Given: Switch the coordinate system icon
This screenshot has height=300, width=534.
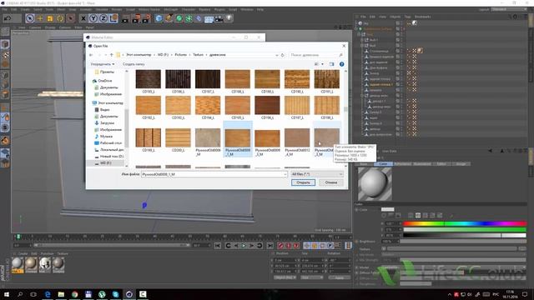Looking at the screenshot, I should pyautogui.click(x=113, y=18).
